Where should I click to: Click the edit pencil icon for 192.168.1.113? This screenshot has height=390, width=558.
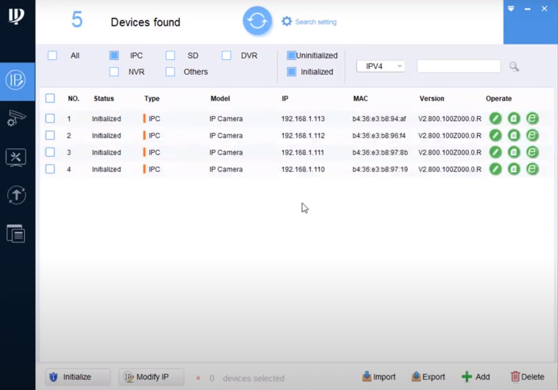click(x=495, y=118)
